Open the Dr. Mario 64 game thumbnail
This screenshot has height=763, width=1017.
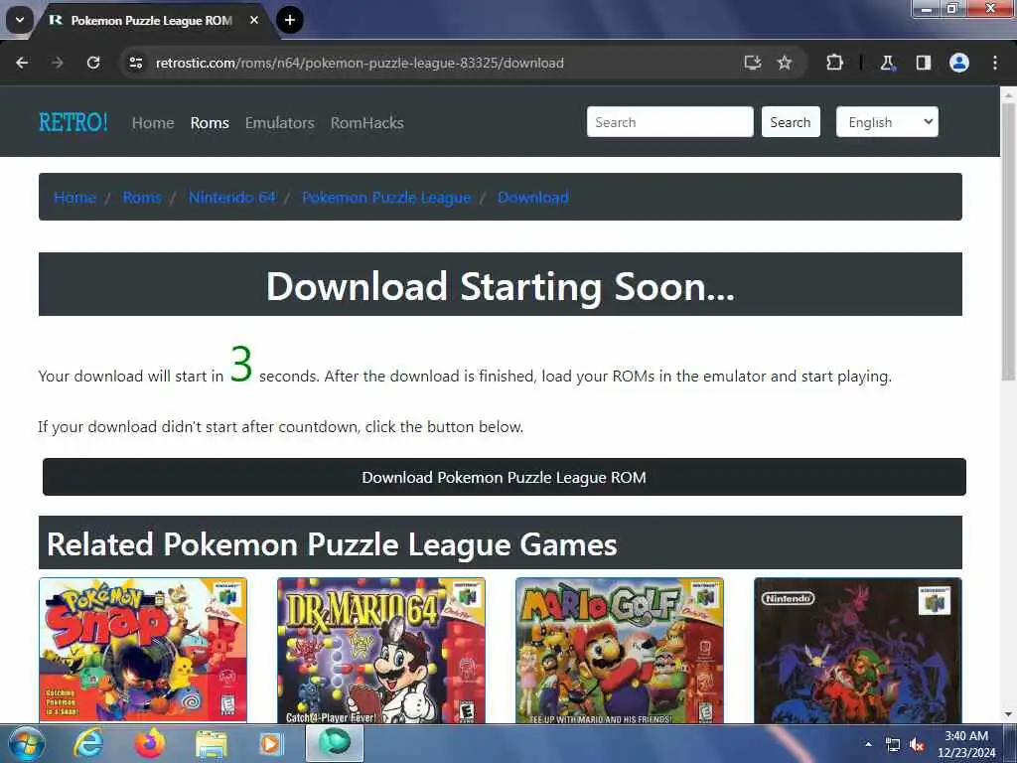(381, 650)
